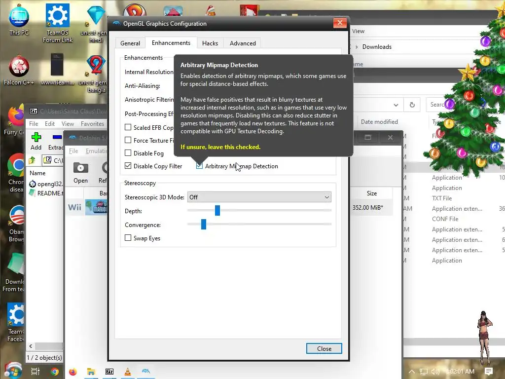
Task: Open Task View on the taskbar
Action: (x=36, y=372)
